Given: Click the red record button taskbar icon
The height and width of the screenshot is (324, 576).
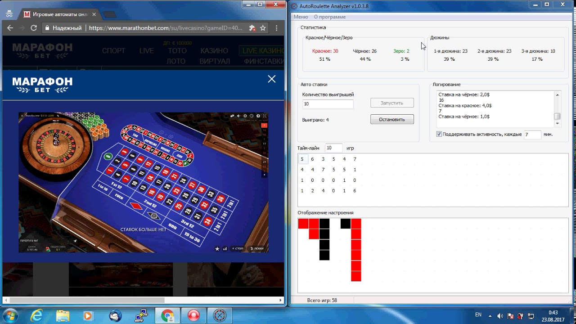Looking at the screenshot, I should click(x=193, y=315).
